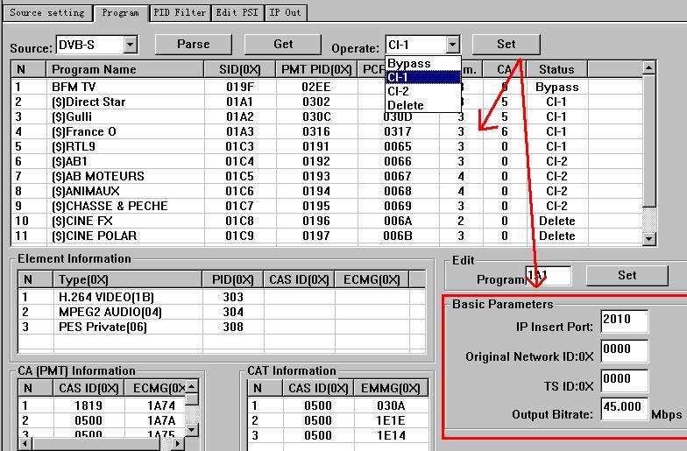Select the ($)CINE FX program row
This screenshot has height=451, width=687.
coord(326,221)
